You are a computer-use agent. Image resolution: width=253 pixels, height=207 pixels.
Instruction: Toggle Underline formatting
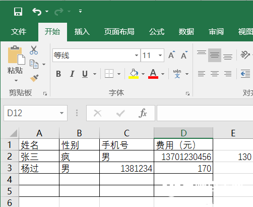point(85,74)
